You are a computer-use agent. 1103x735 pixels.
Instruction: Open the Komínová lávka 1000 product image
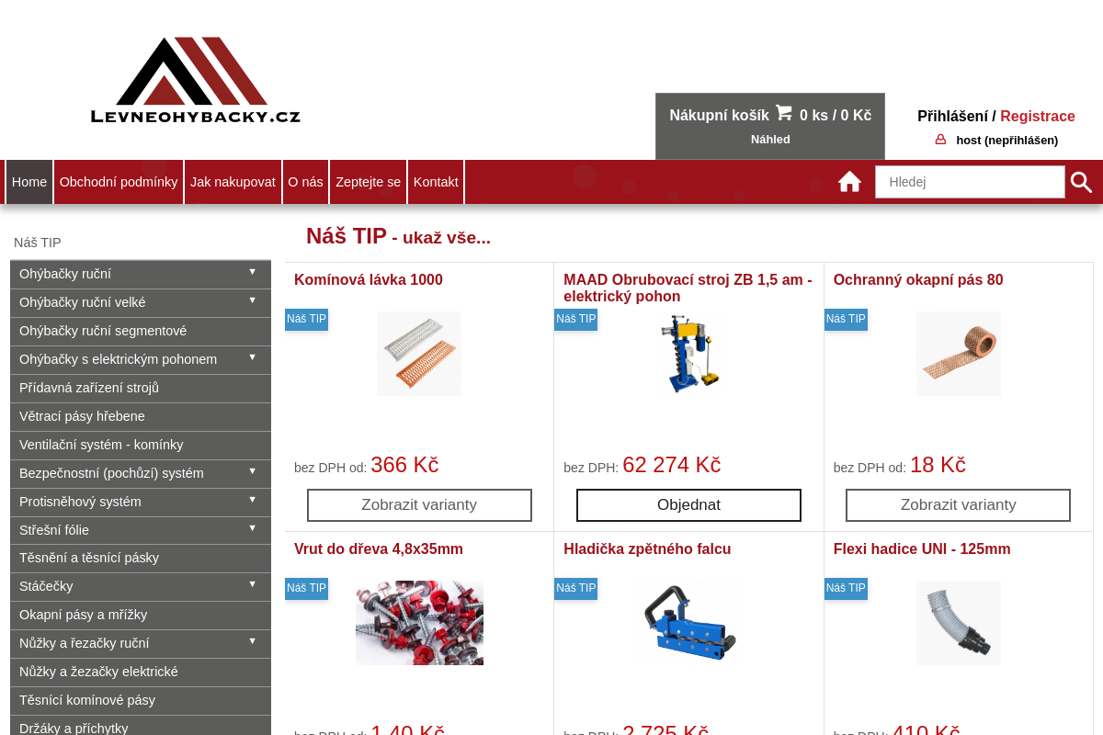tap(419, 354)
